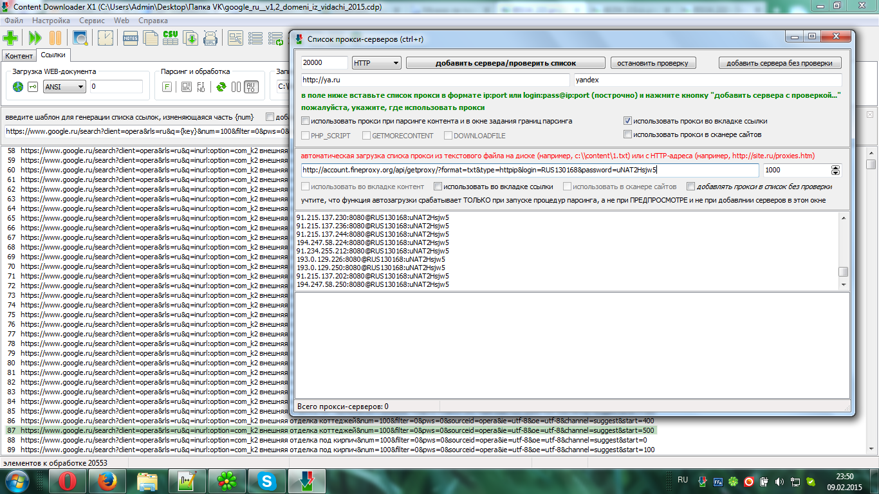The width and height of the screenshot is (879, 494).
Task: Click the timeout field showing 20000
Action: pos(324,63)
